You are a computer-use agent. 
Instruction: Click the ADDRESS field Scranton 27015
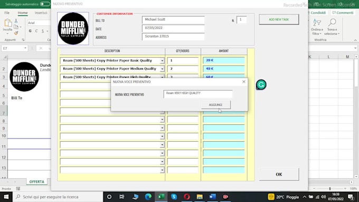point(173,36)
